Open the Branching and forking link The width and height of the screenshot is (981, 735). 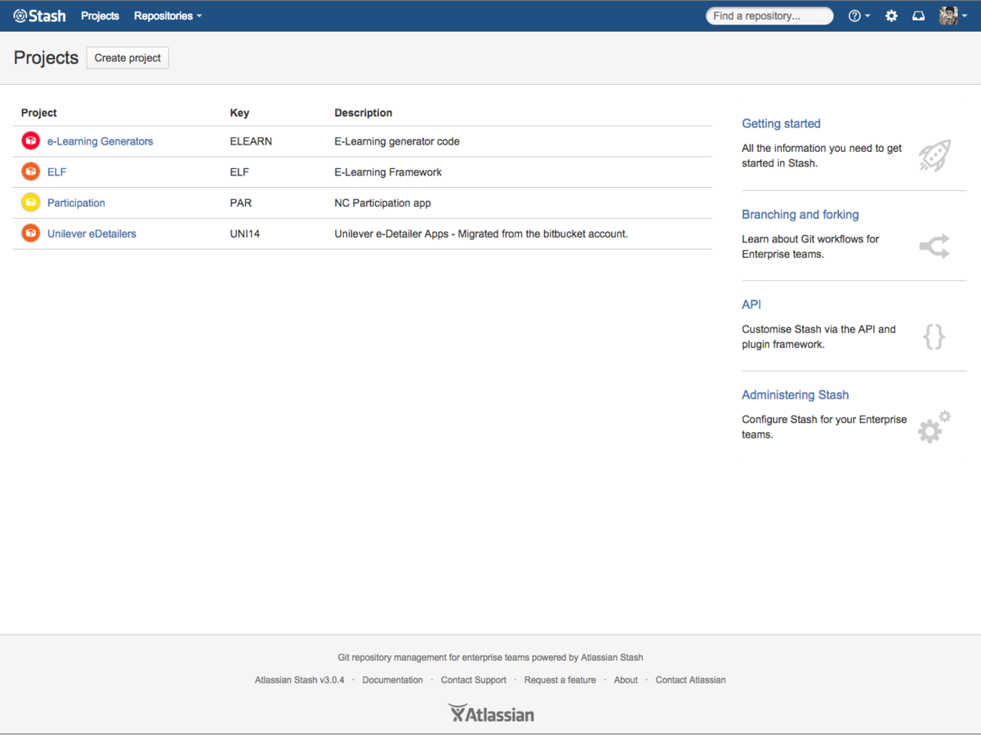(800, 214)
